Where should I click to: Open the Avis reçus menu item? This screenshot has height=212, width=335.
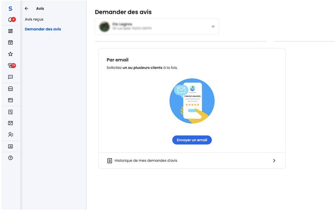[34, 19]
